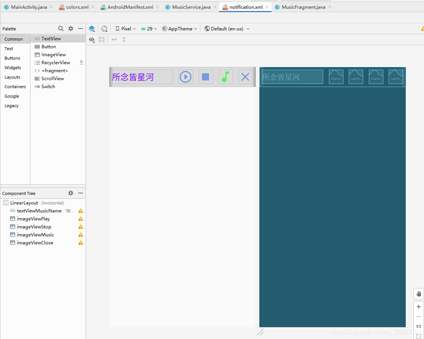The height and width of the screenshot is (339, 424).
Task: Click the vertical expand arrows icon
Action: point(124,40)
